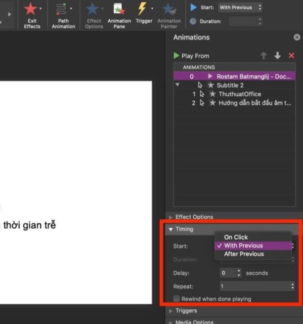Open the Path Animation dropdown arrow
Image resolution: width=303 pixels, height=324 pixels.
tap(71, 8)
